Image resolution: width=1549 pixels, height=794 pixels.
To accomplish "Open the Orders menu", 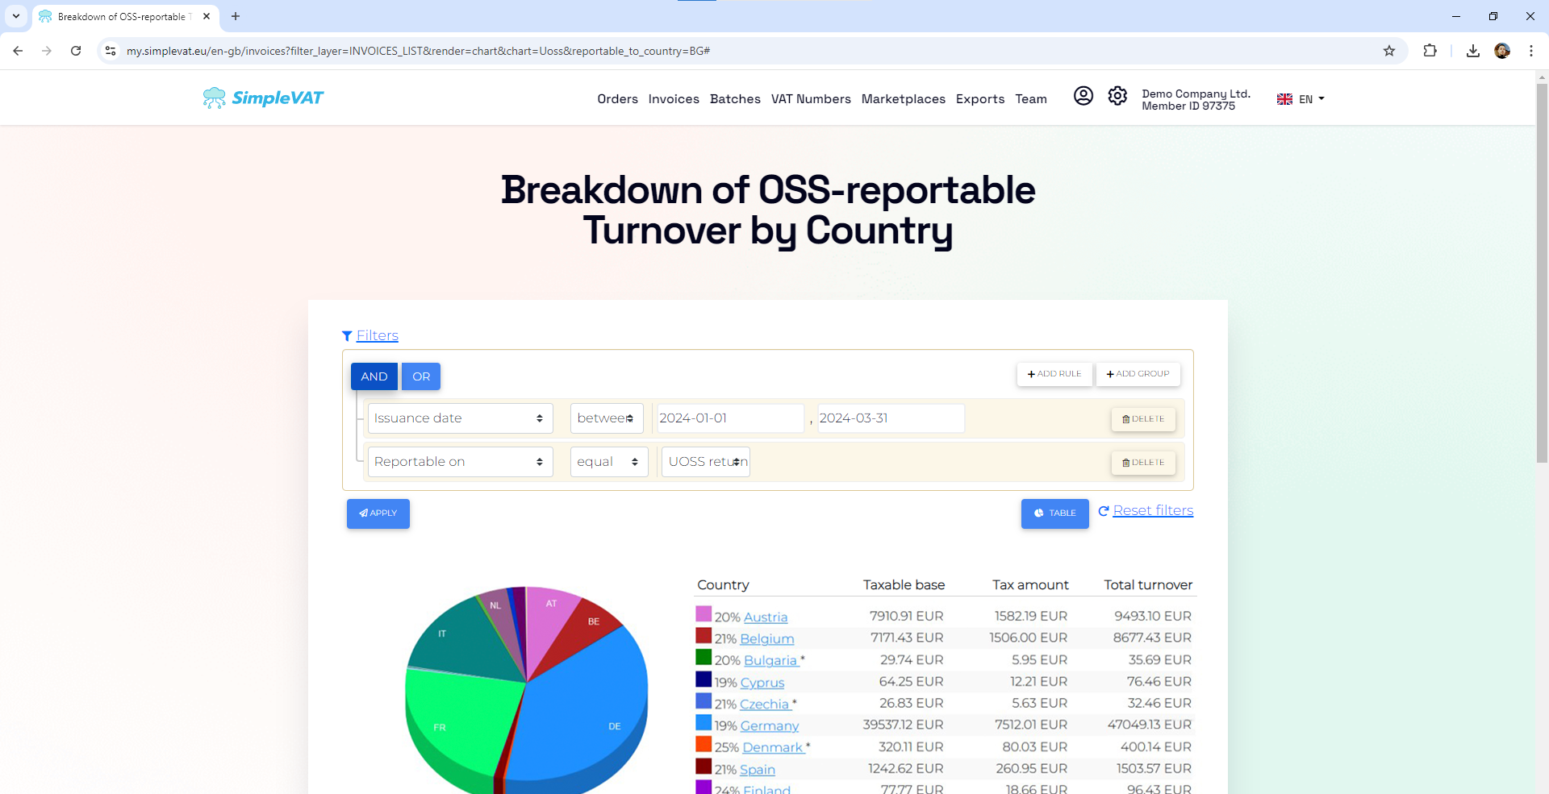I will pyautogui.click(x=617, y=99).
